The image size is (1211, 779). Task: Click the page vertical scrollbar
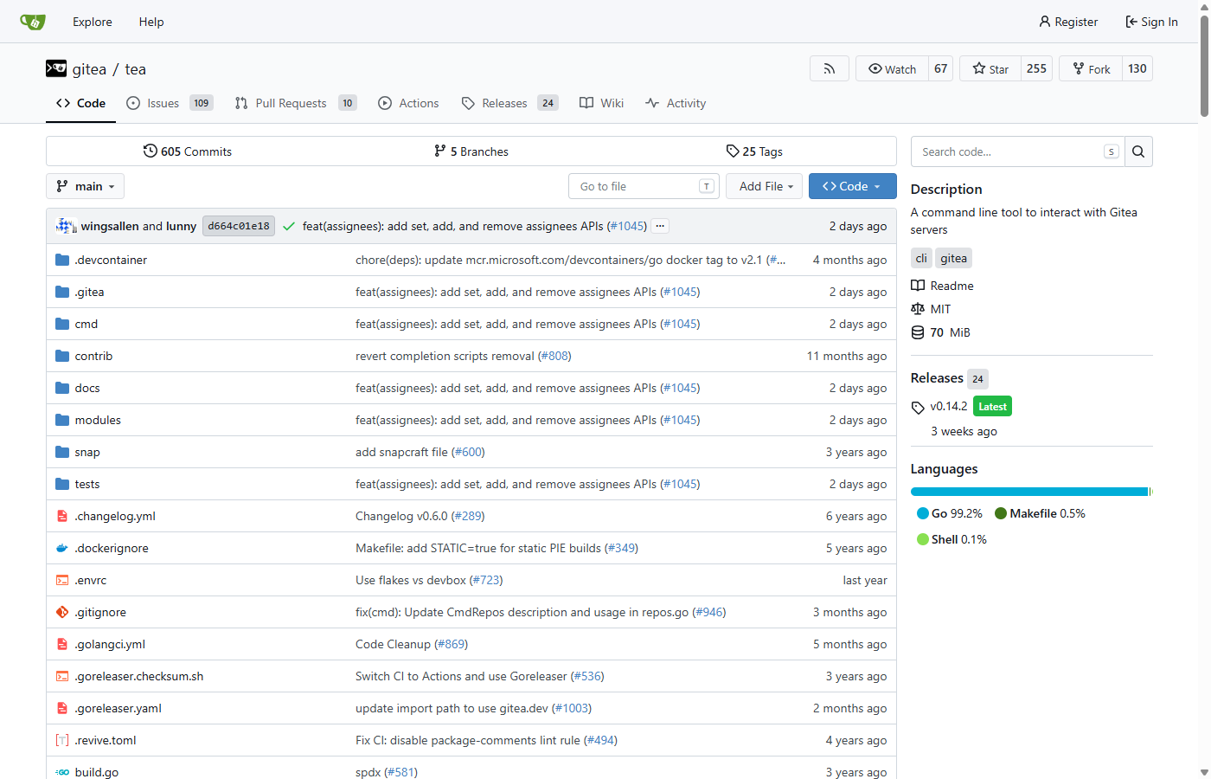click(x=1204, y=389)
